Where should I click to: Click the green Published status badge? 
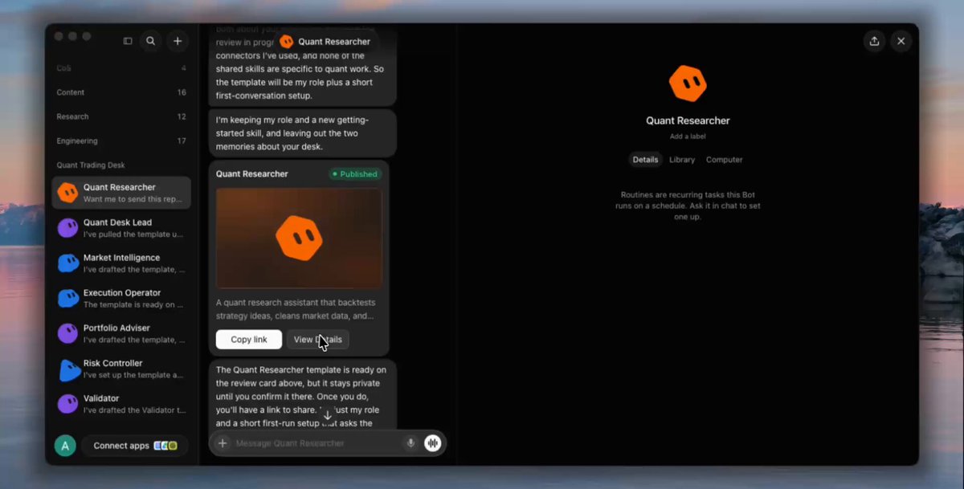pyautogui.click(x=354, y=174)
